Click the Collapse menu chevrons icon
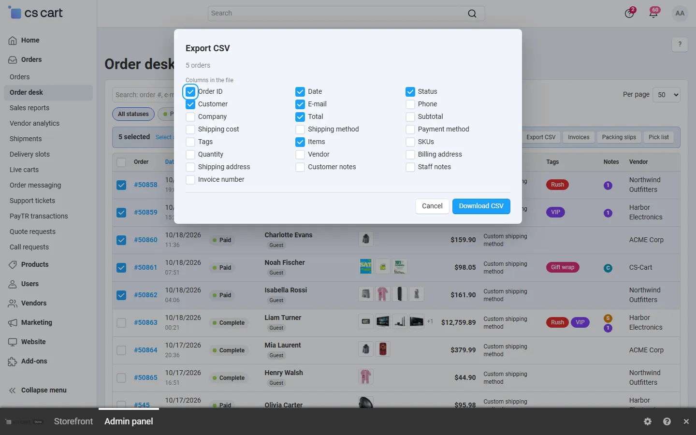 point(13,391)
